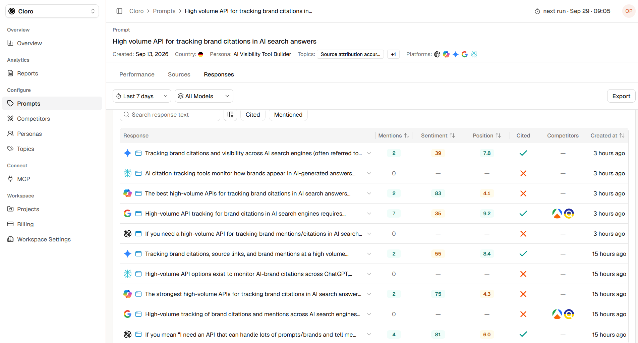Click the next run timer icon
638x343 pixels.
pos(537,11)
